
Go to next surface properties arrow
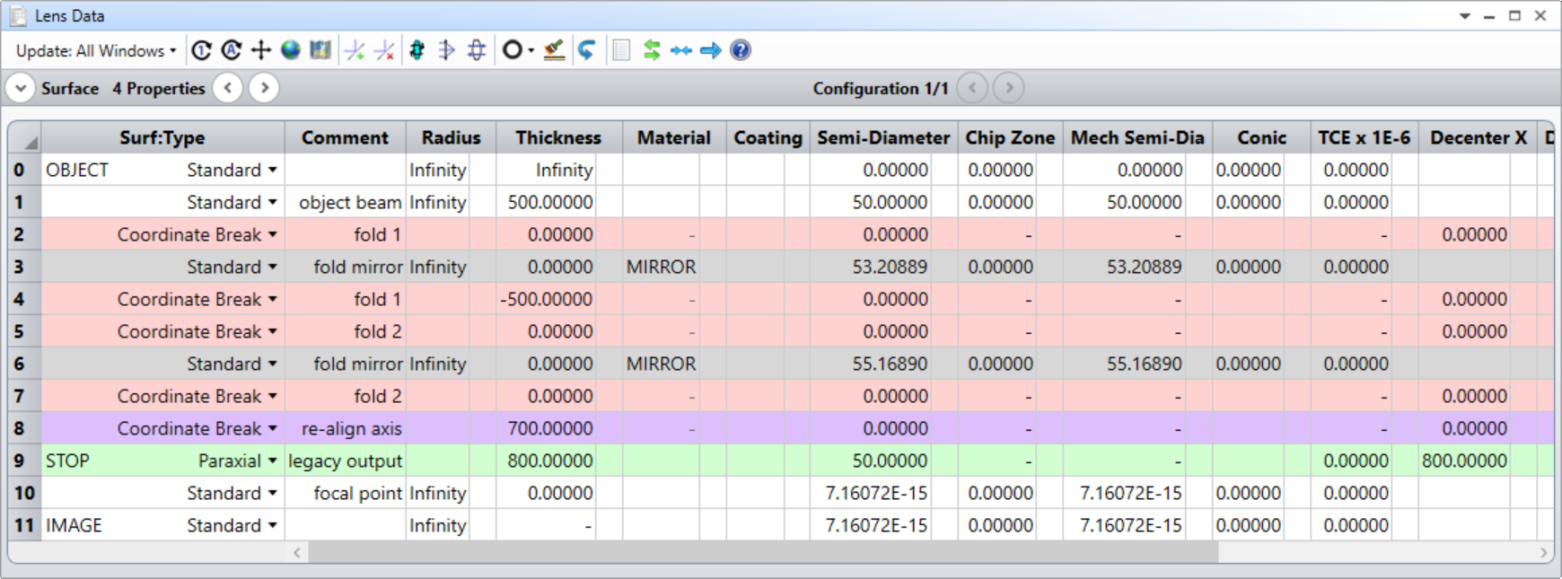[264, 88]
